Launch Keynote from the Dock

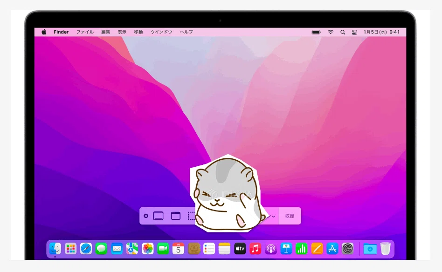[x=286, y=249]
